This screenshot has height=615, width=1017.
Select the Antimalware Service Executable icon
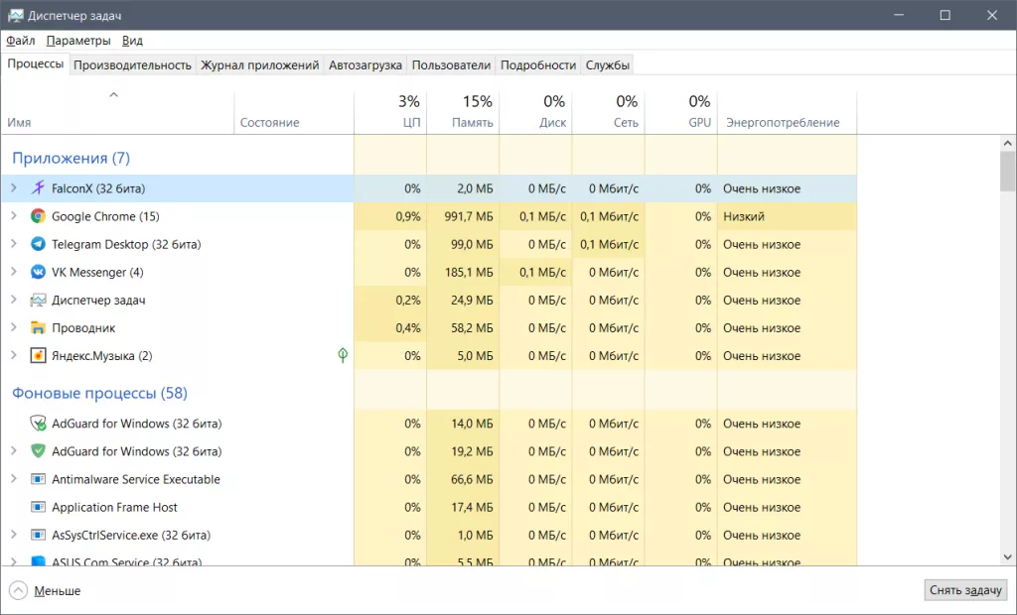tap(38, 479)
